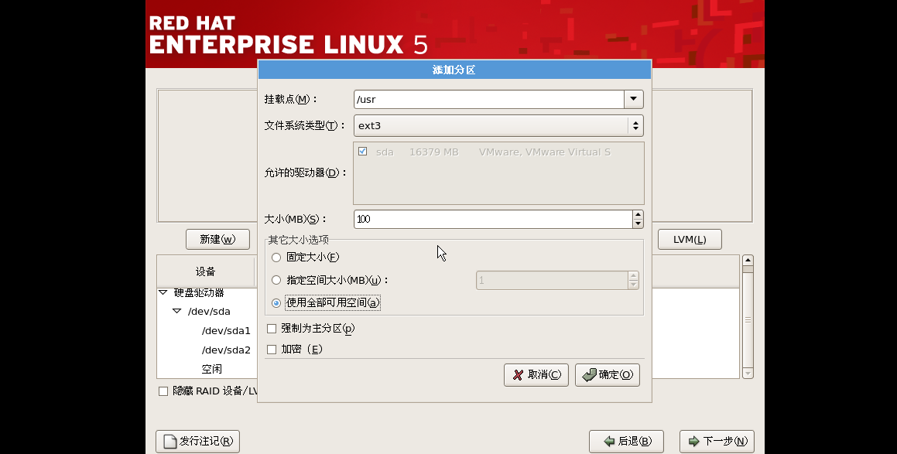
Task: Open the 挂载点 mount point dropdown
Action: 633,99
